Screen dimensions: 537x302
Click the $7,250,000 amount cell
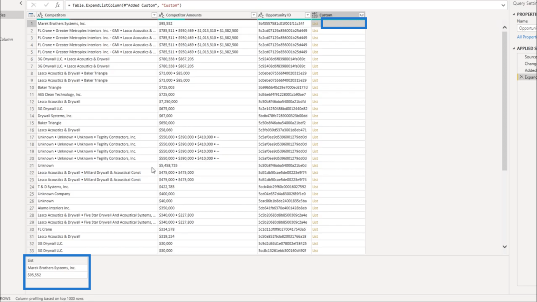207,102
